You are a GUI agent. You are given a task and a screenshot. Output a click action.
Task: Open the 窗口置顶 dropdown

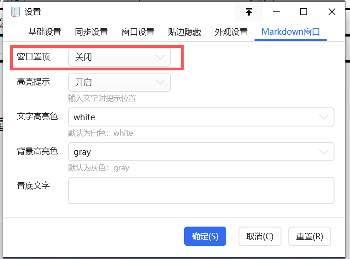[x=119, y=58]
